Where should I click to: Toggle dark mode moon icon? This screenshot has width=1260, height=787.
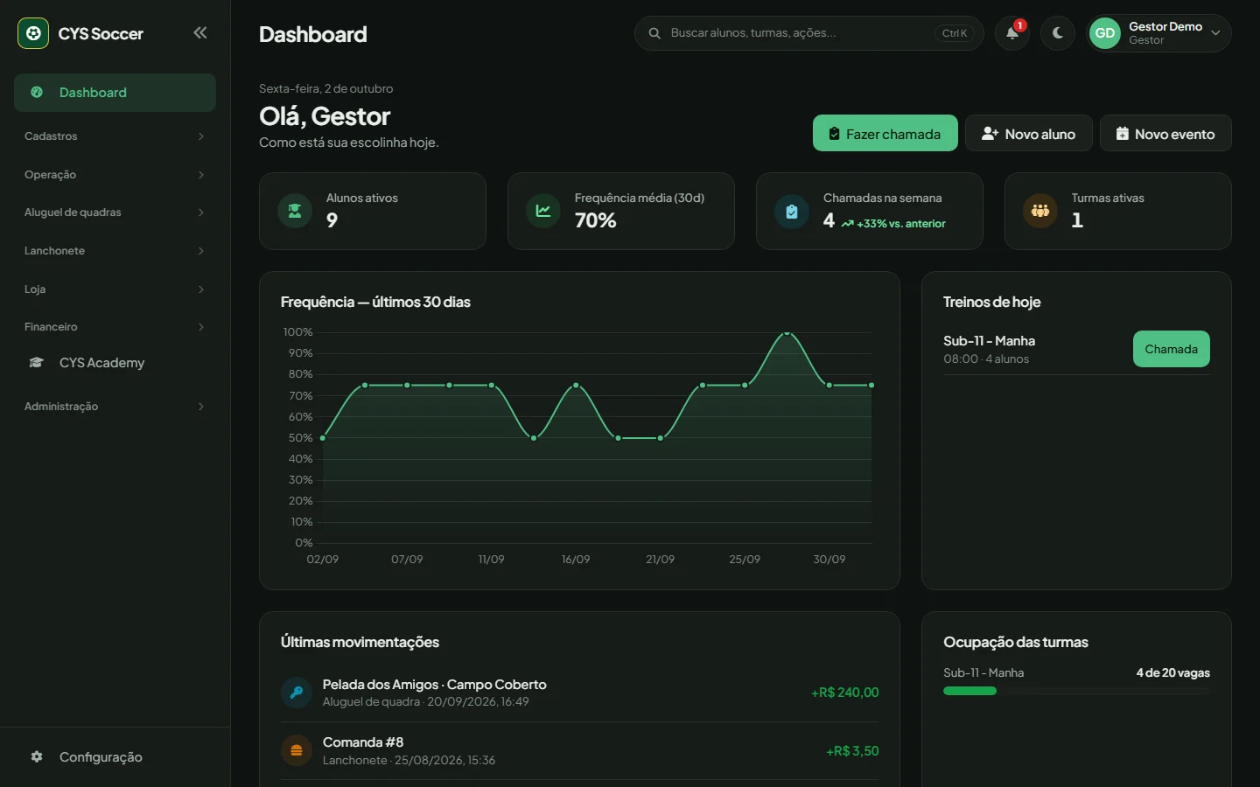click(x=1058, y=33)
